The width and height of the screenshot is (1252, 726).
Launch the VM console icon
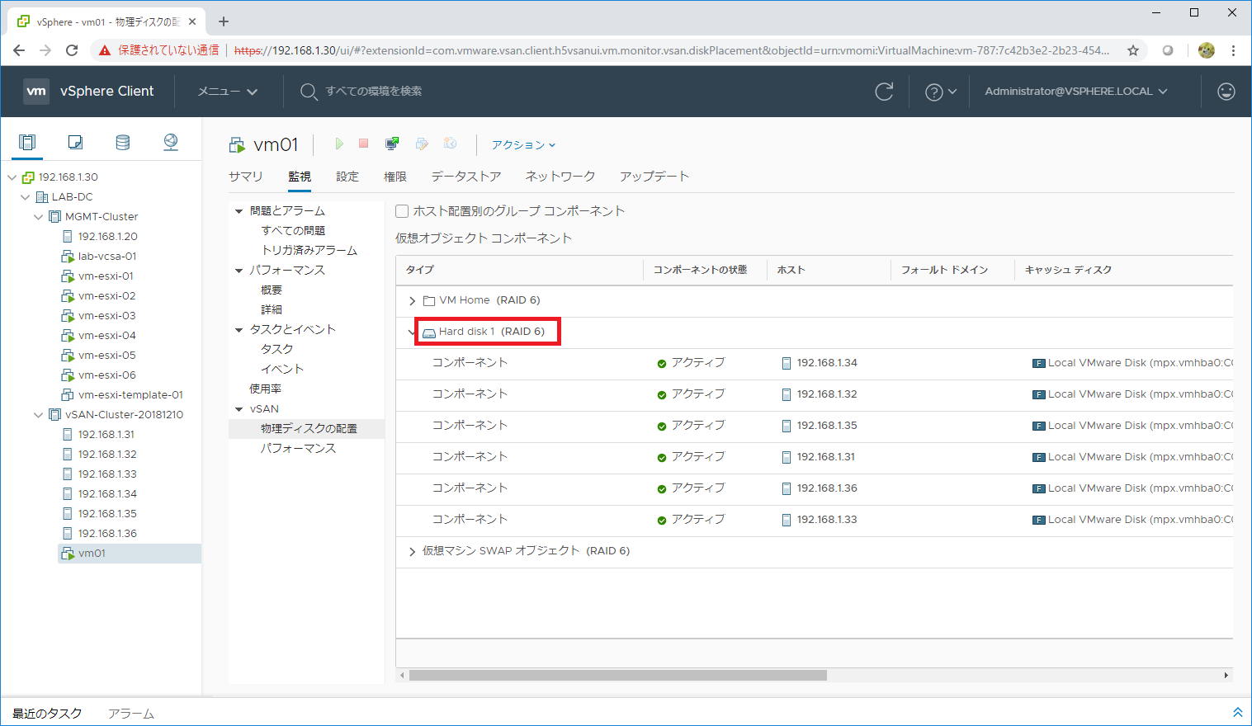click(x=392, y=144)
